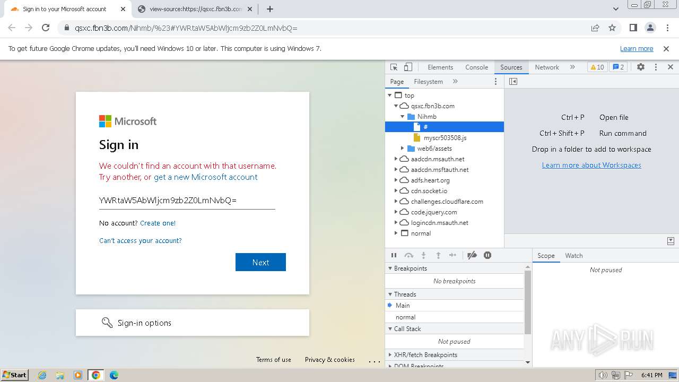The height and width of the screenshot is (382, 679).
Task: Click Create one! link
Action: coord(158,223)
